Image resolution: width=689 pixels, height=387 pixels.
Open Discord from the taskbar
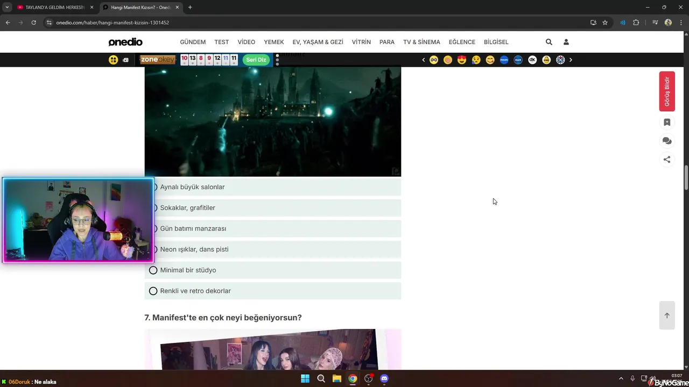point(384,378)
